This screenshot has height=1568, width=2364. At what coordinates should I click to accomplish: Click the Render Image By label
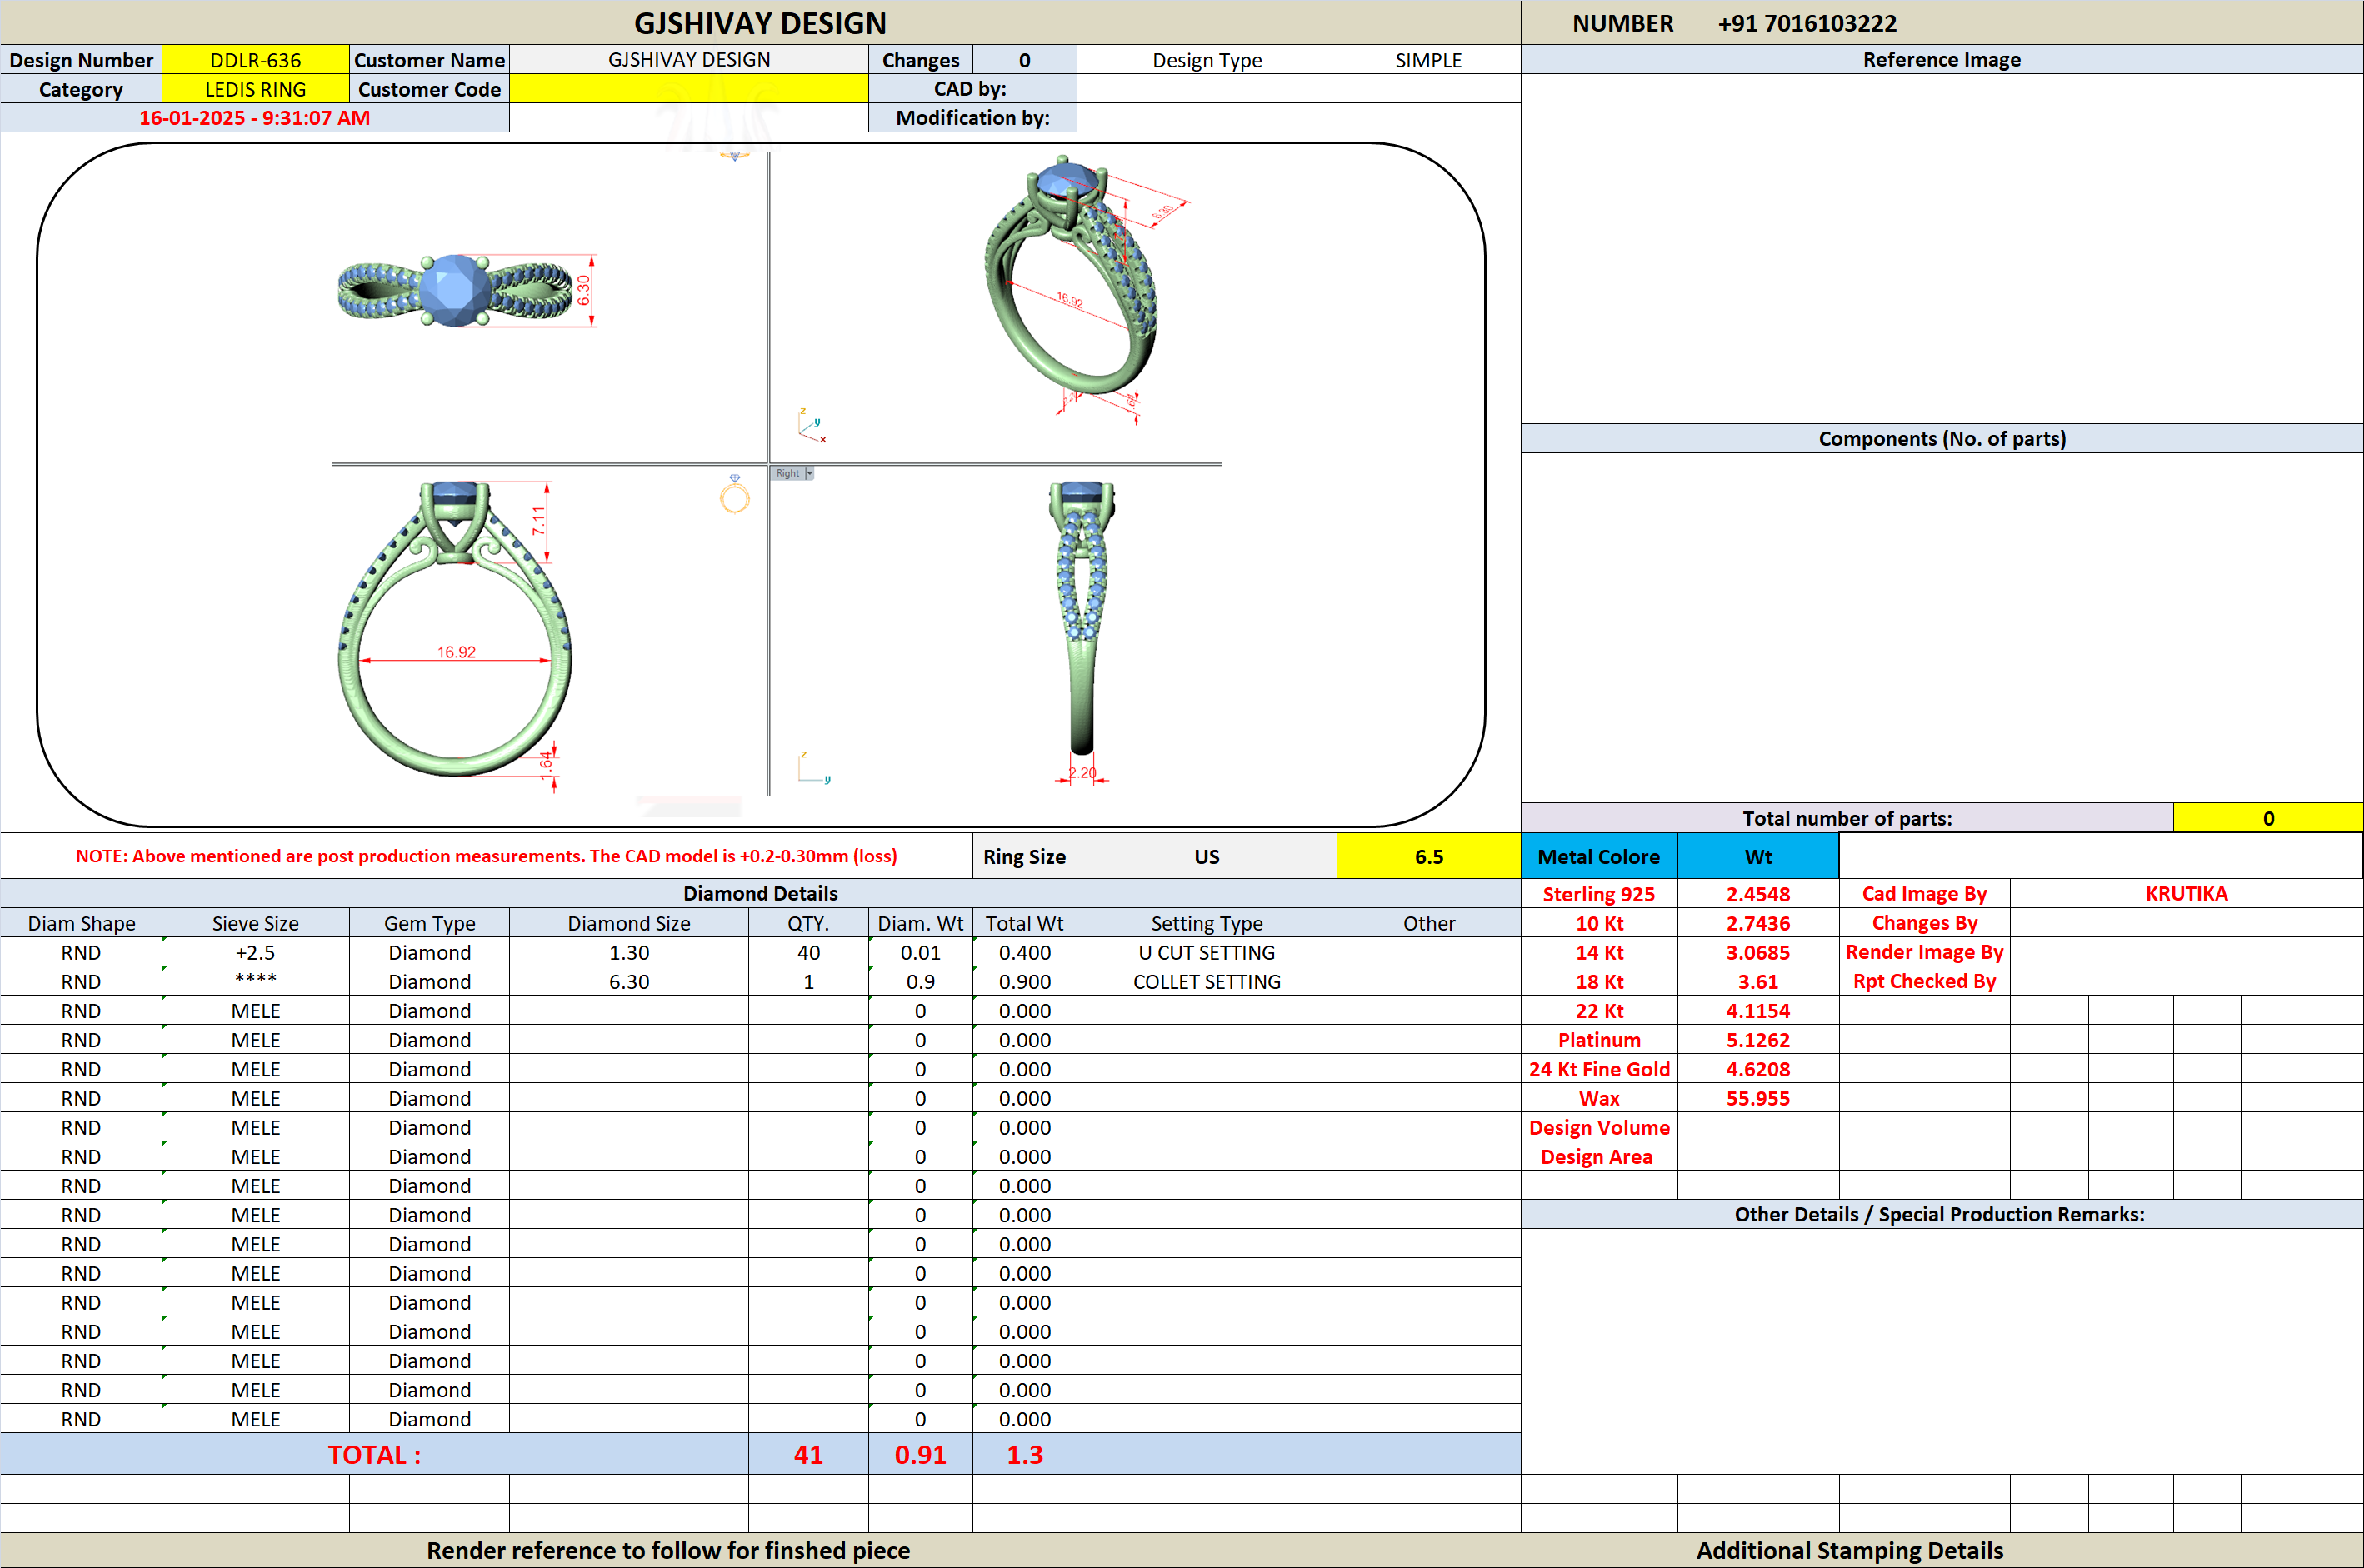pyautogui.click(x=1924, y=952)
